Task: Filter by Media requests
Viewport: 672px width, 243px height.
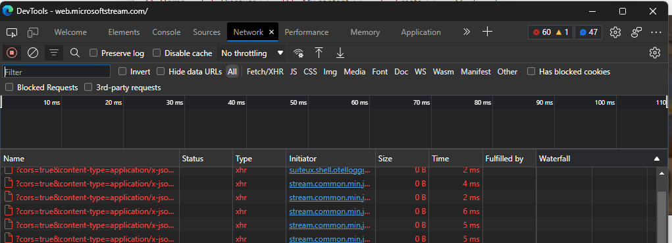Action: click(x=354, y=72)
